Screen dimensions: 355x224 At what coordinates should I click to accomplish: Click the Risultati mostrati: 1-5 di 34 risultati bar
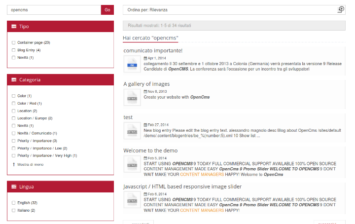click(234, 26)
